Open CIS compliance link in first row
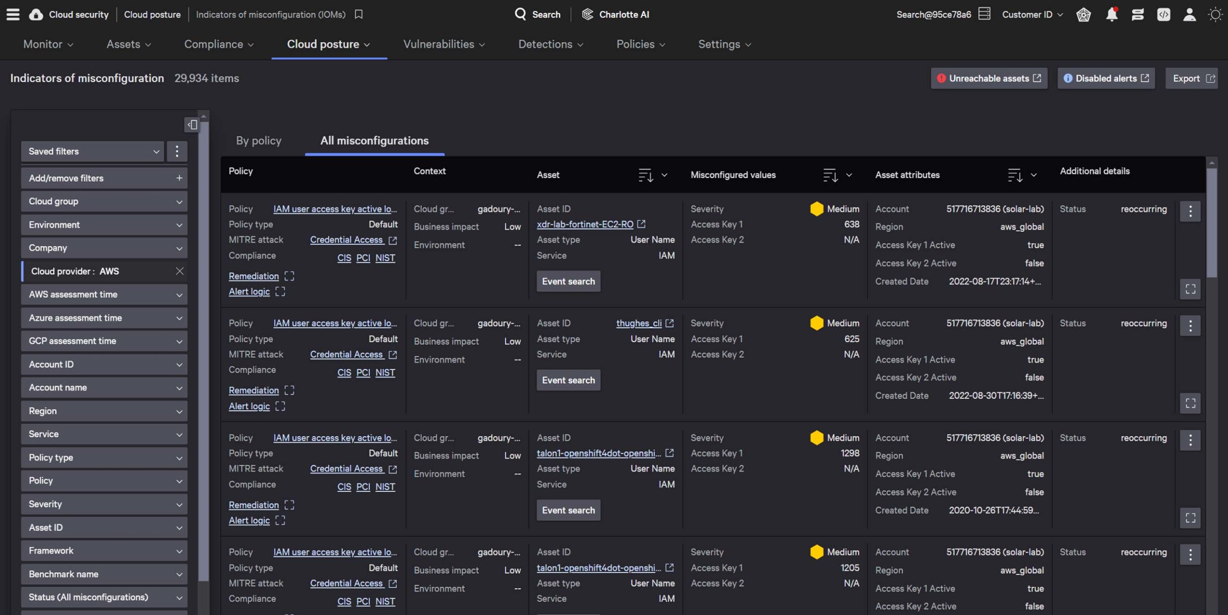 [344, 258]
